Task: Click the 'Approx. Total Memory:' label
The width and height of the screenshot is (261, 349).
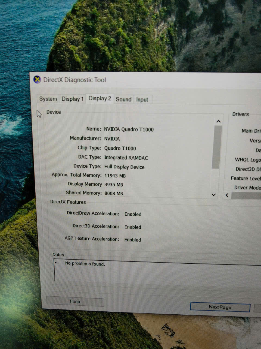Action: click(77, 175)
